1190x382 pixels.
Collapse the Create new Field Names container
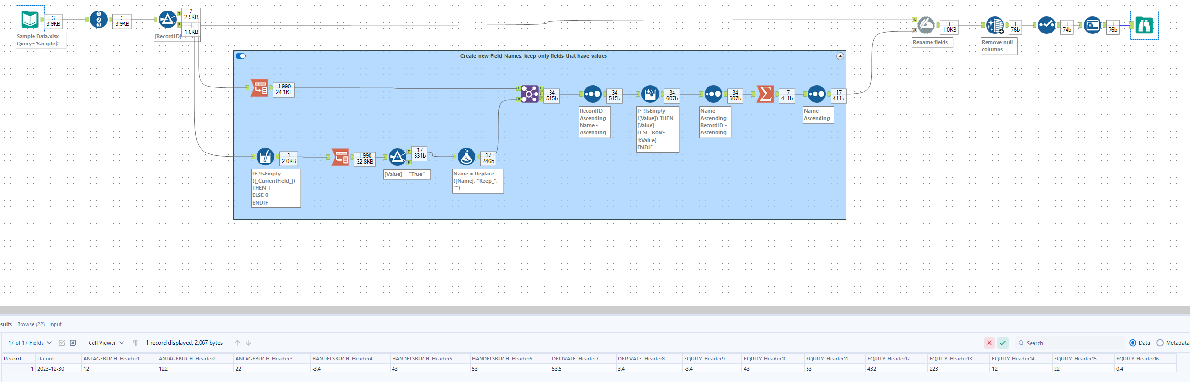[x=840, y=56]
